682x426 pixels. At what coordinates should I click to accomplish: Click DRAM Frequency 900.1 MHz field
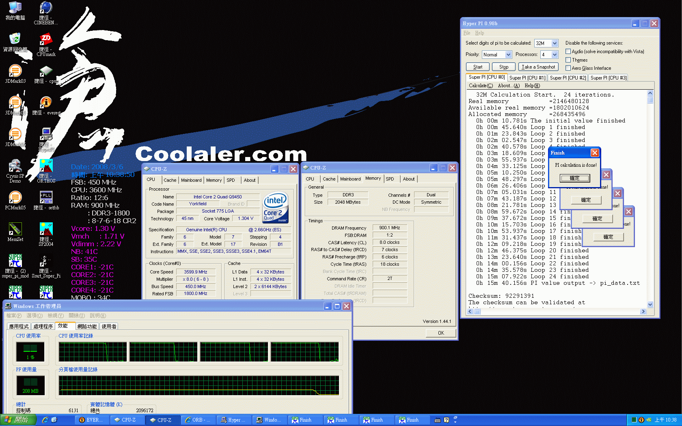[x=390, y=228]
